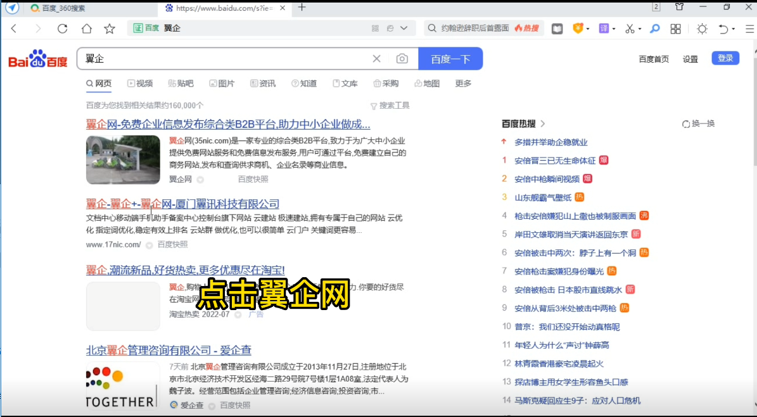The height and width of the screenshot is (417, 757).
Task: Toggle the brightness sun mode icon
Action: (702, 28)
